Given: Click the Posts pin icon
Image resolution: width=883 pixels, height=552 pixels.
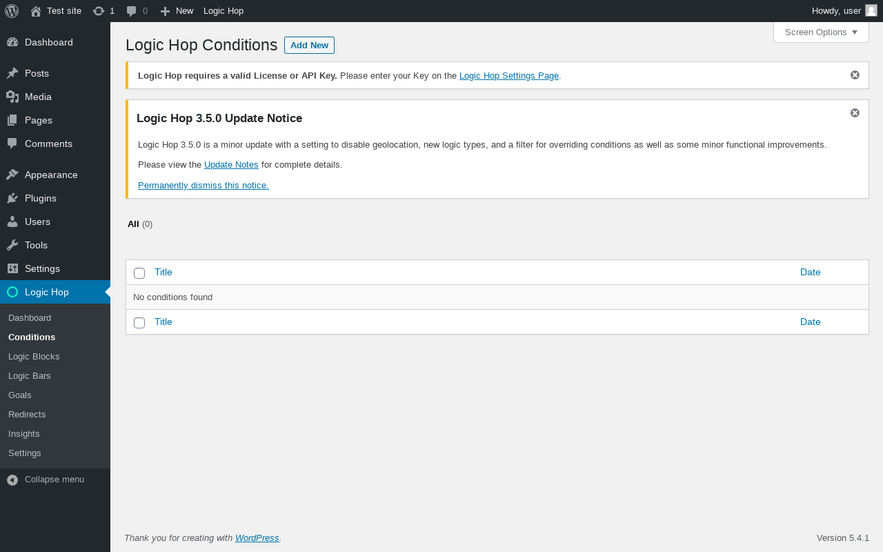Looking at the screenshot, I should (12, 73).
